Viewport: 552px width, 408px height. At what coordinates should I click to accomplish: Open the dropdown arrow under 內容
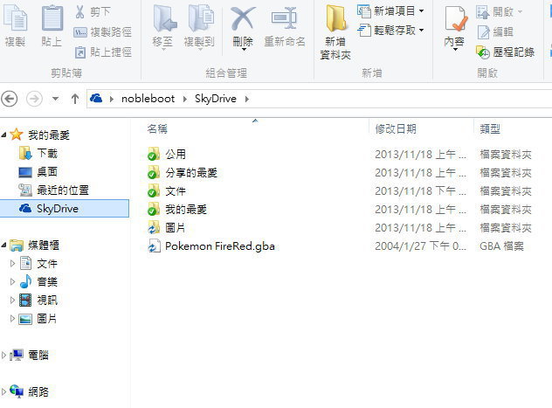point(455,49)
